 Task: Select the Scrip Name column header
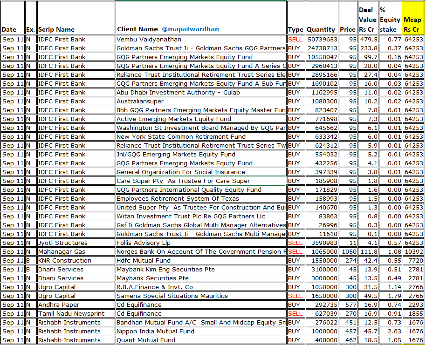[x=76, y=18]
